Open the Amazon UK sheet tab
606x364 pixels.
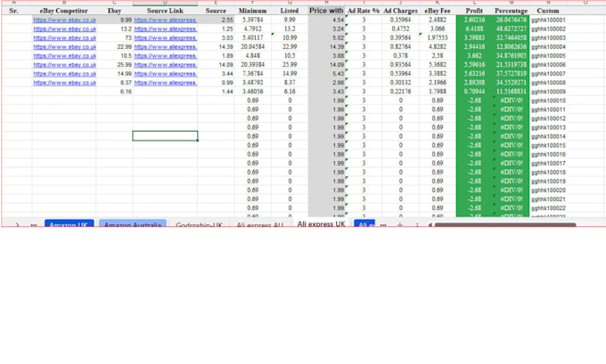click(x=70, y=224)
